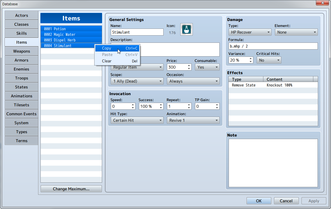The height and width of the screenshot is (209, 331).
Task: Expand the Animation dropdown
Action: (193, 120)
